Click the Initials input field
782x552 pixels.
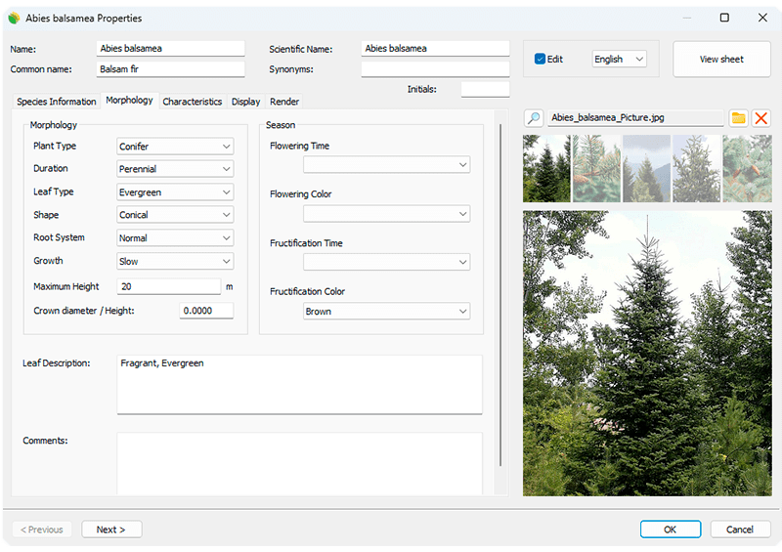[485, 89]
